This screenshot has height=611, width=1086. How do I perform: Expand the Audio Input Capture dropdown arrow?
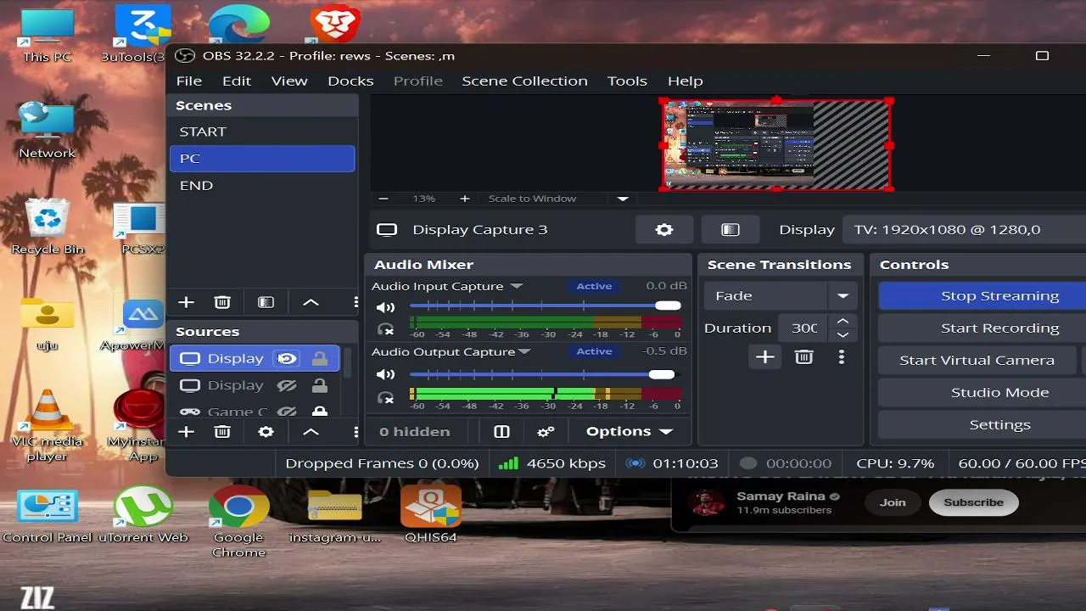pos(516,287)
